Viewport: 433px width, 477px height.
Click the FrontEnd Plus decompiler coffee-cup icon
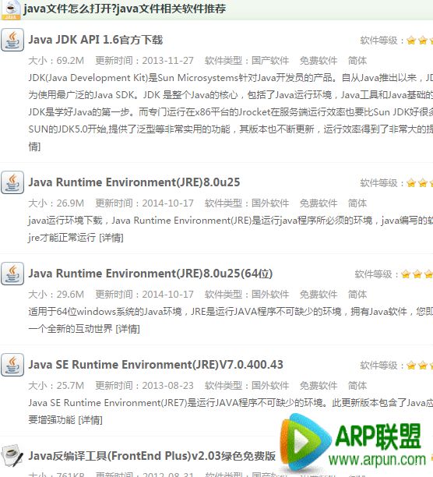click(x=12, y=456)
